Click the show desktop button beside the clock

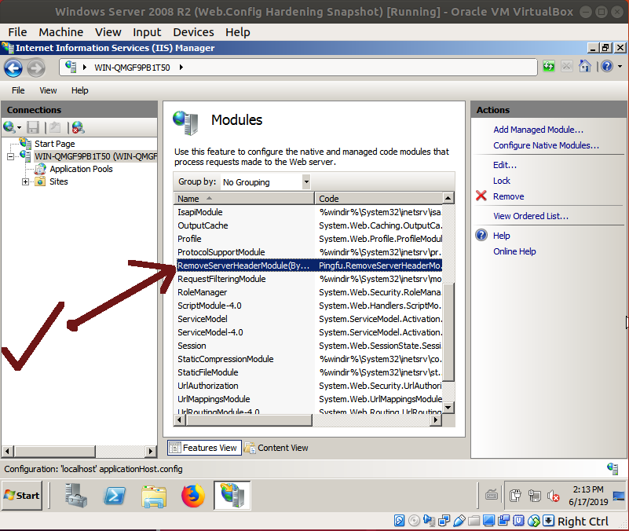pyautogui.click(x=619, y=496)
